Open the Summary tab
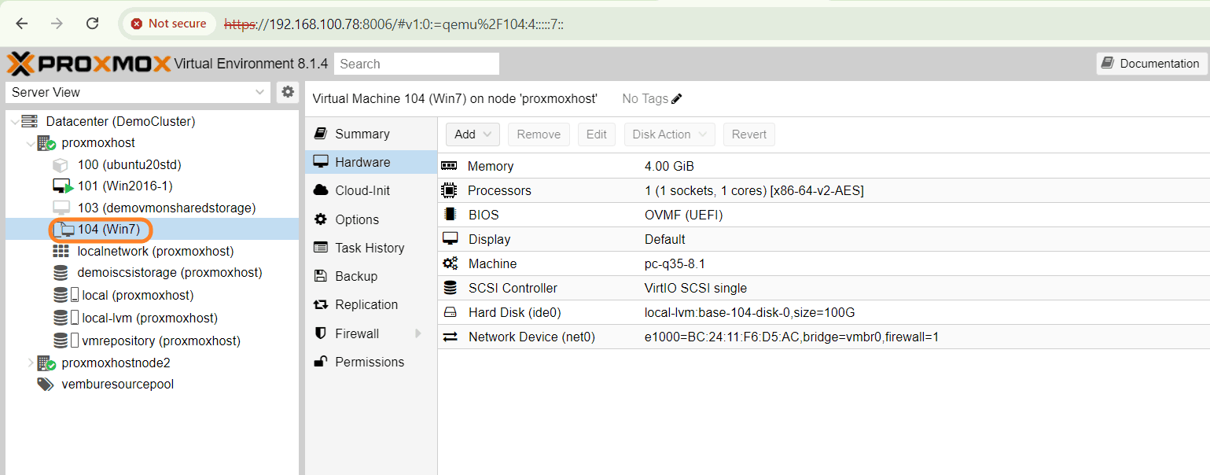 coord(371,134)
